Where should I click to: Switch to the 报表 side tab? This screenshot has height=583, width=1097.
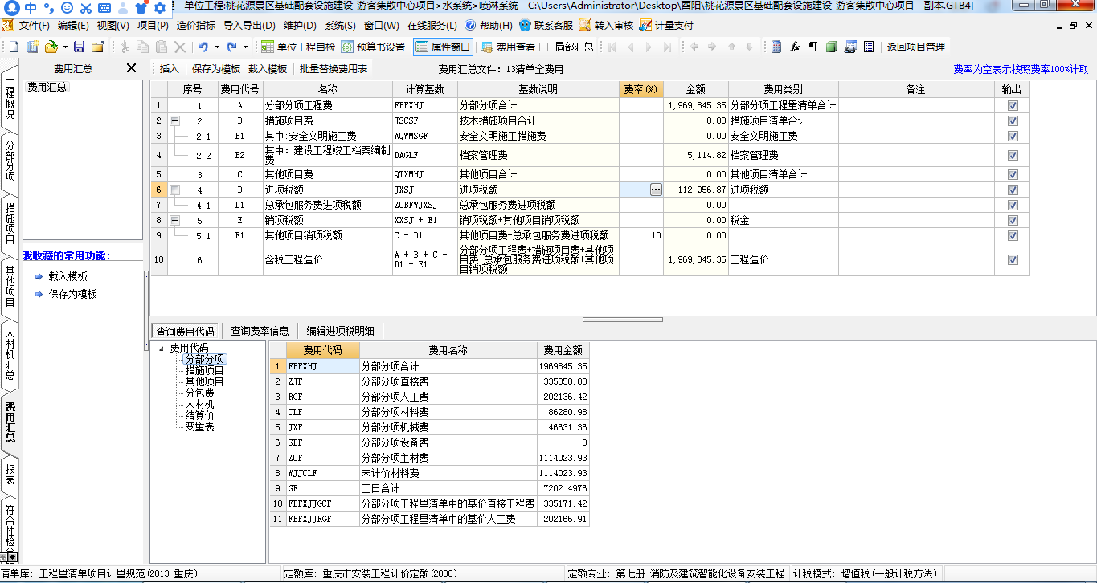(x=10, y=474)
